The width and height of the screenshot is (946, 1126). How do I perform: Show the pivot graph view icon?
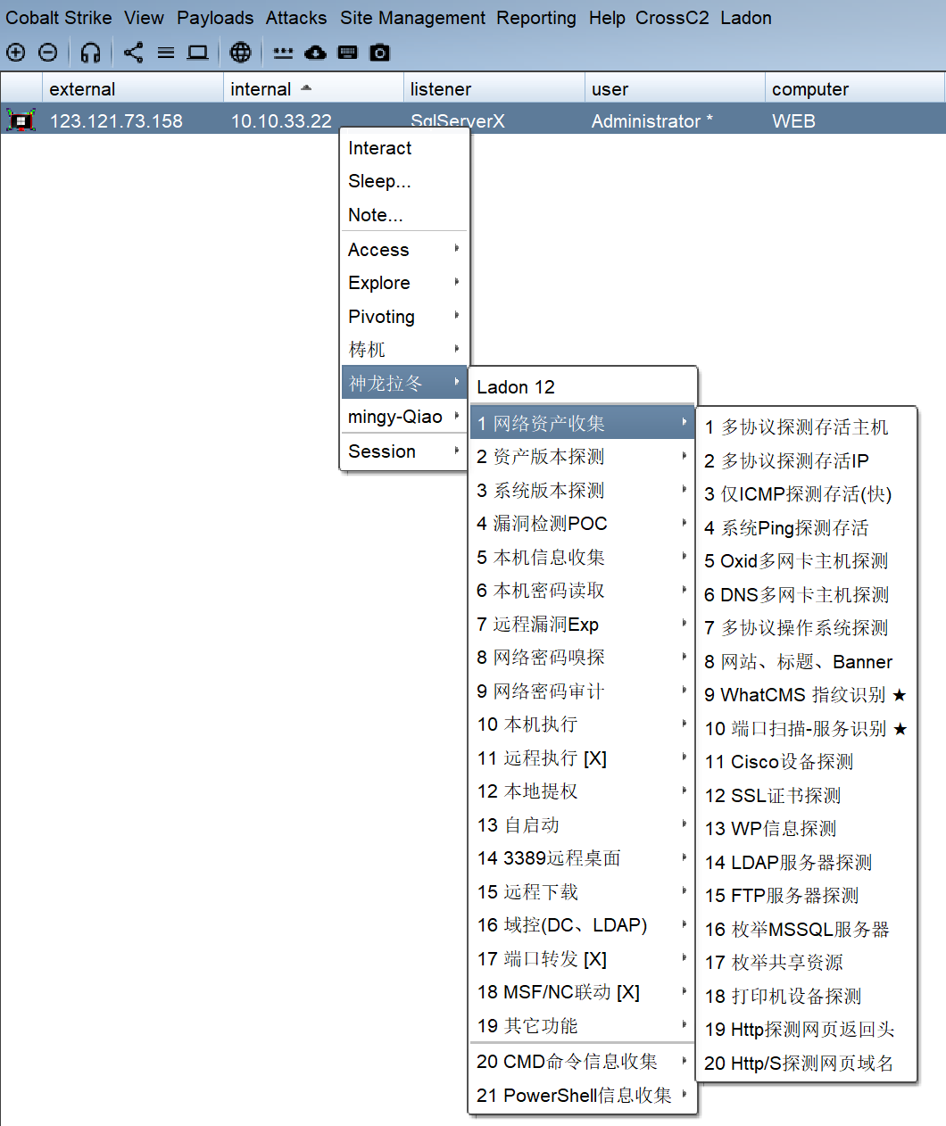coord(133,53)
